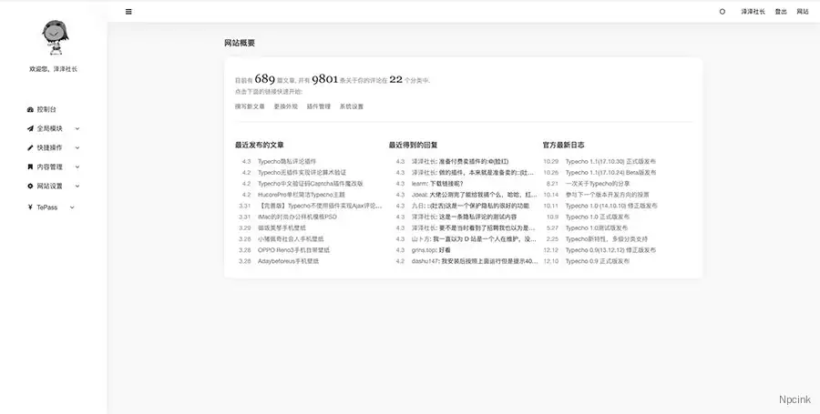Toggle the sidebar with the hamburger icon
820x414 pixels.
[128, 12]
